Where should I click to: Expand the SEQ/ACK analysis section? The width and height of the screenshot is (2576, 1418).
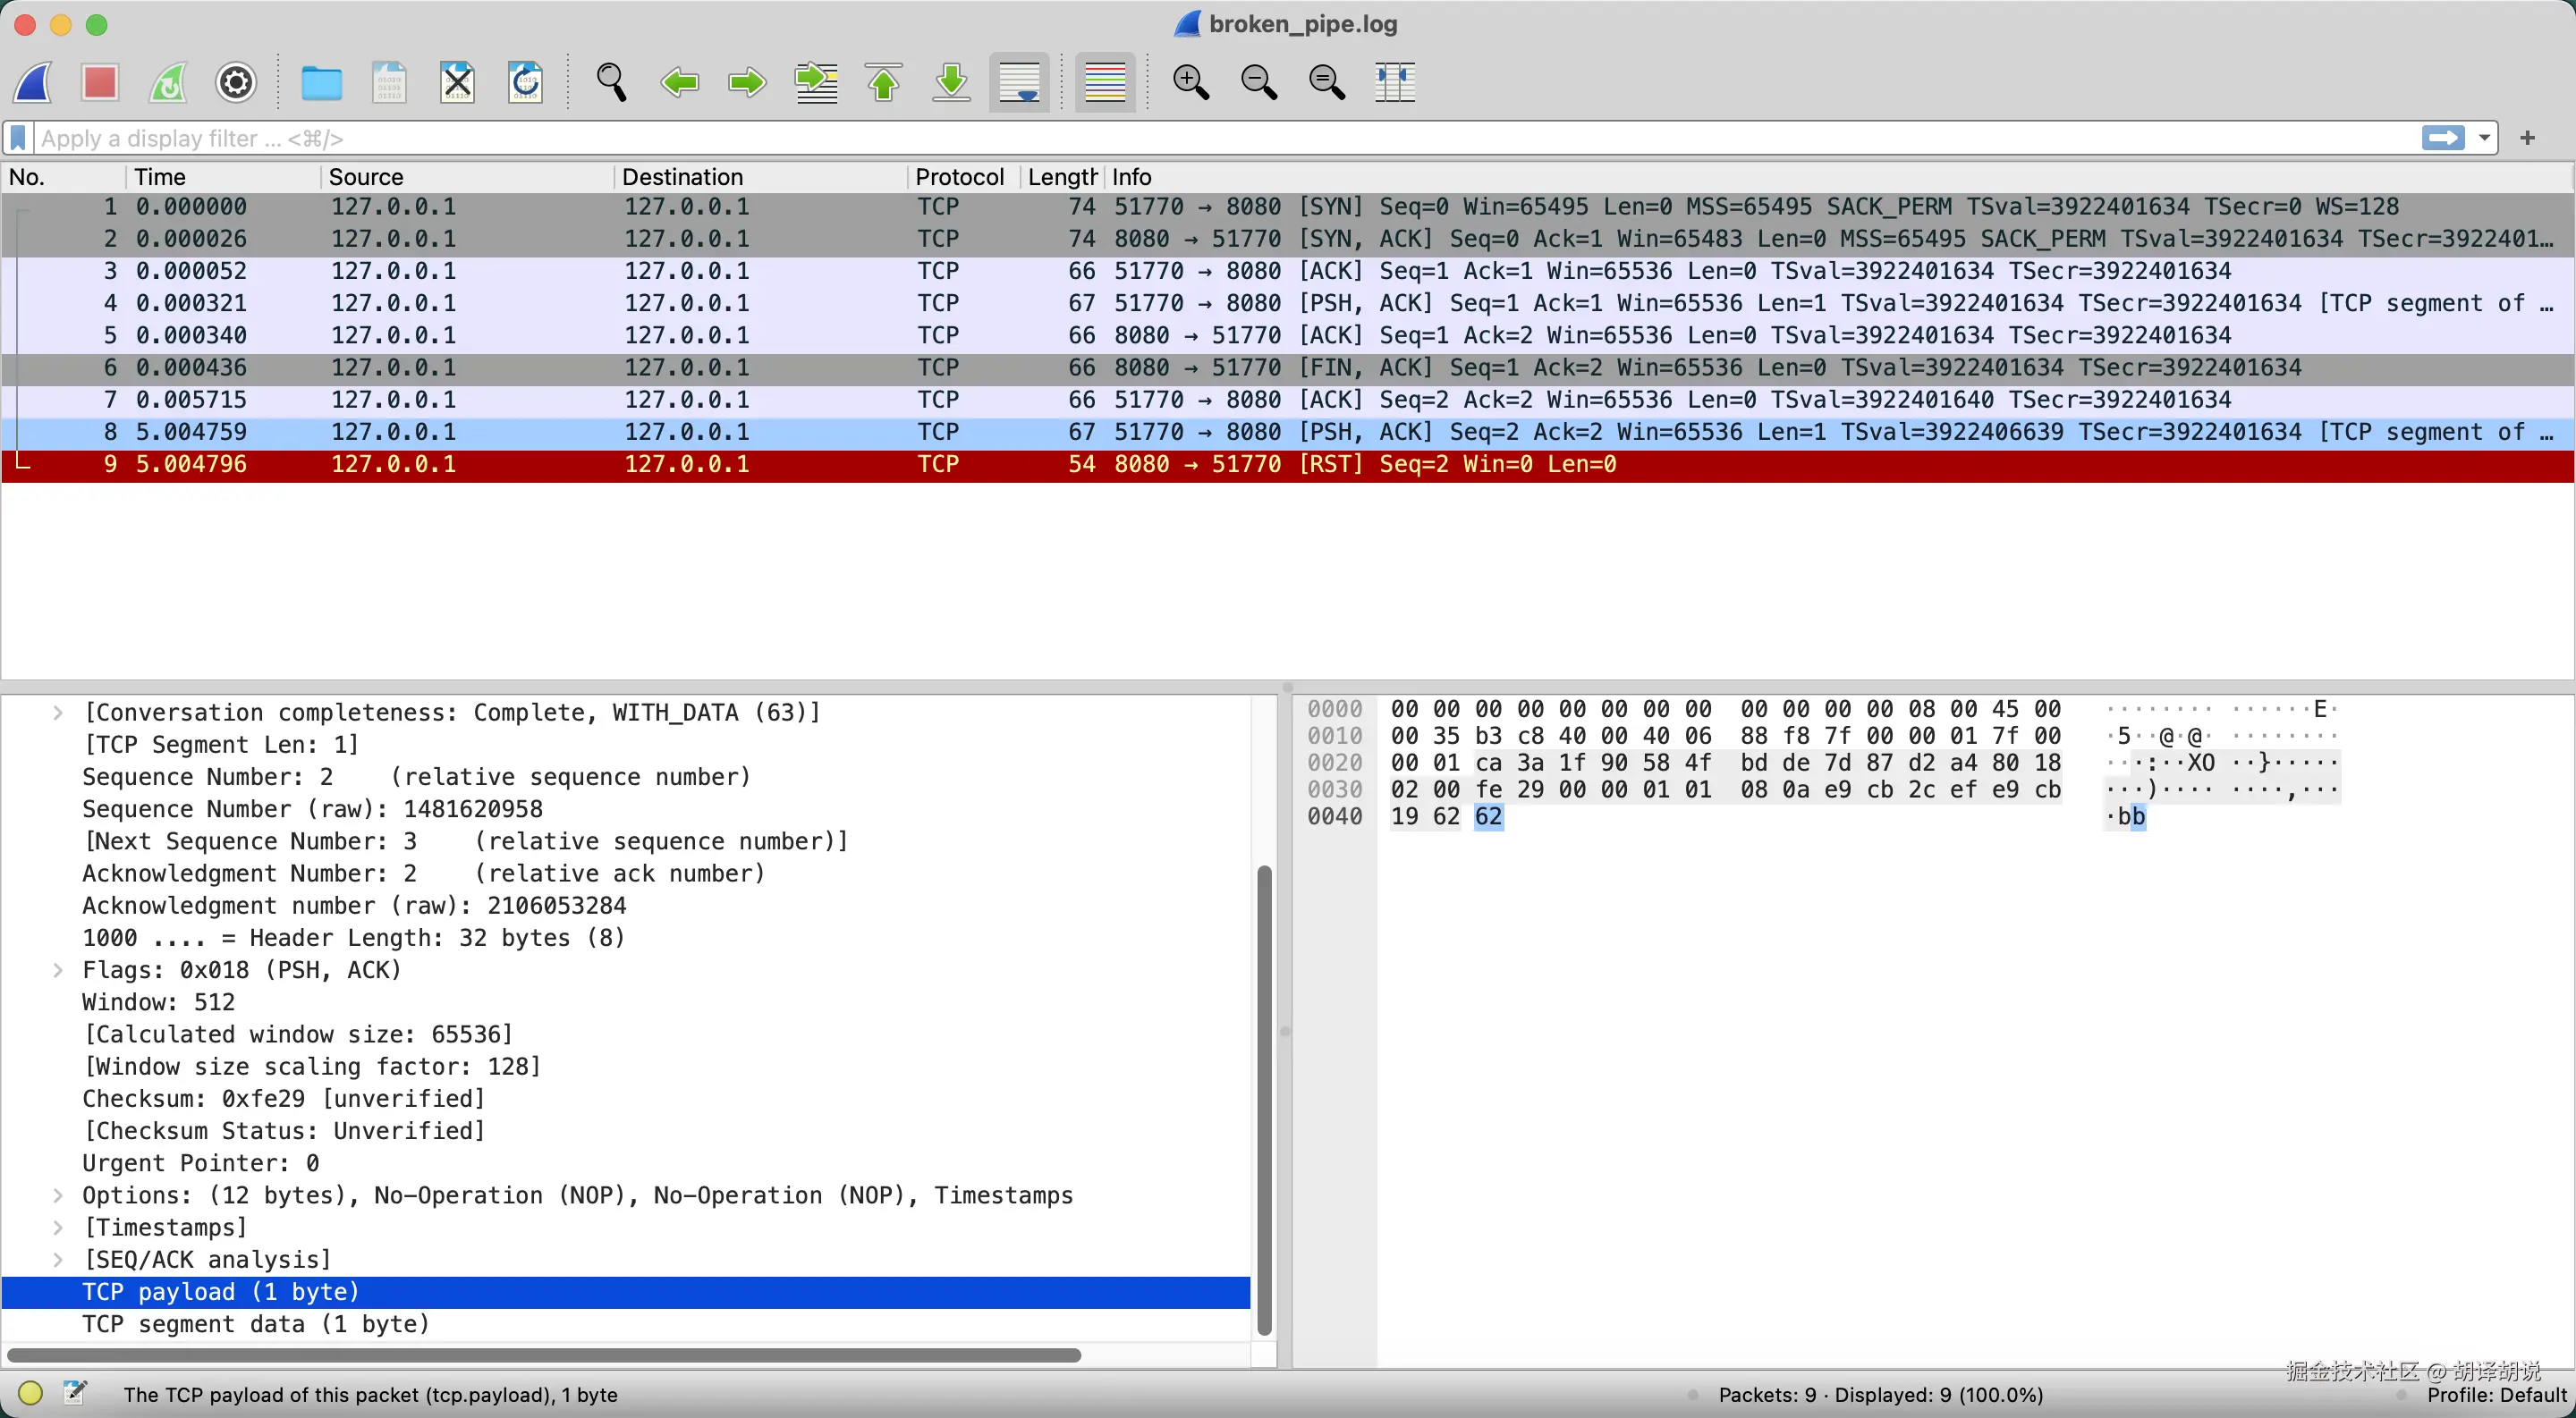[58, 1259]
